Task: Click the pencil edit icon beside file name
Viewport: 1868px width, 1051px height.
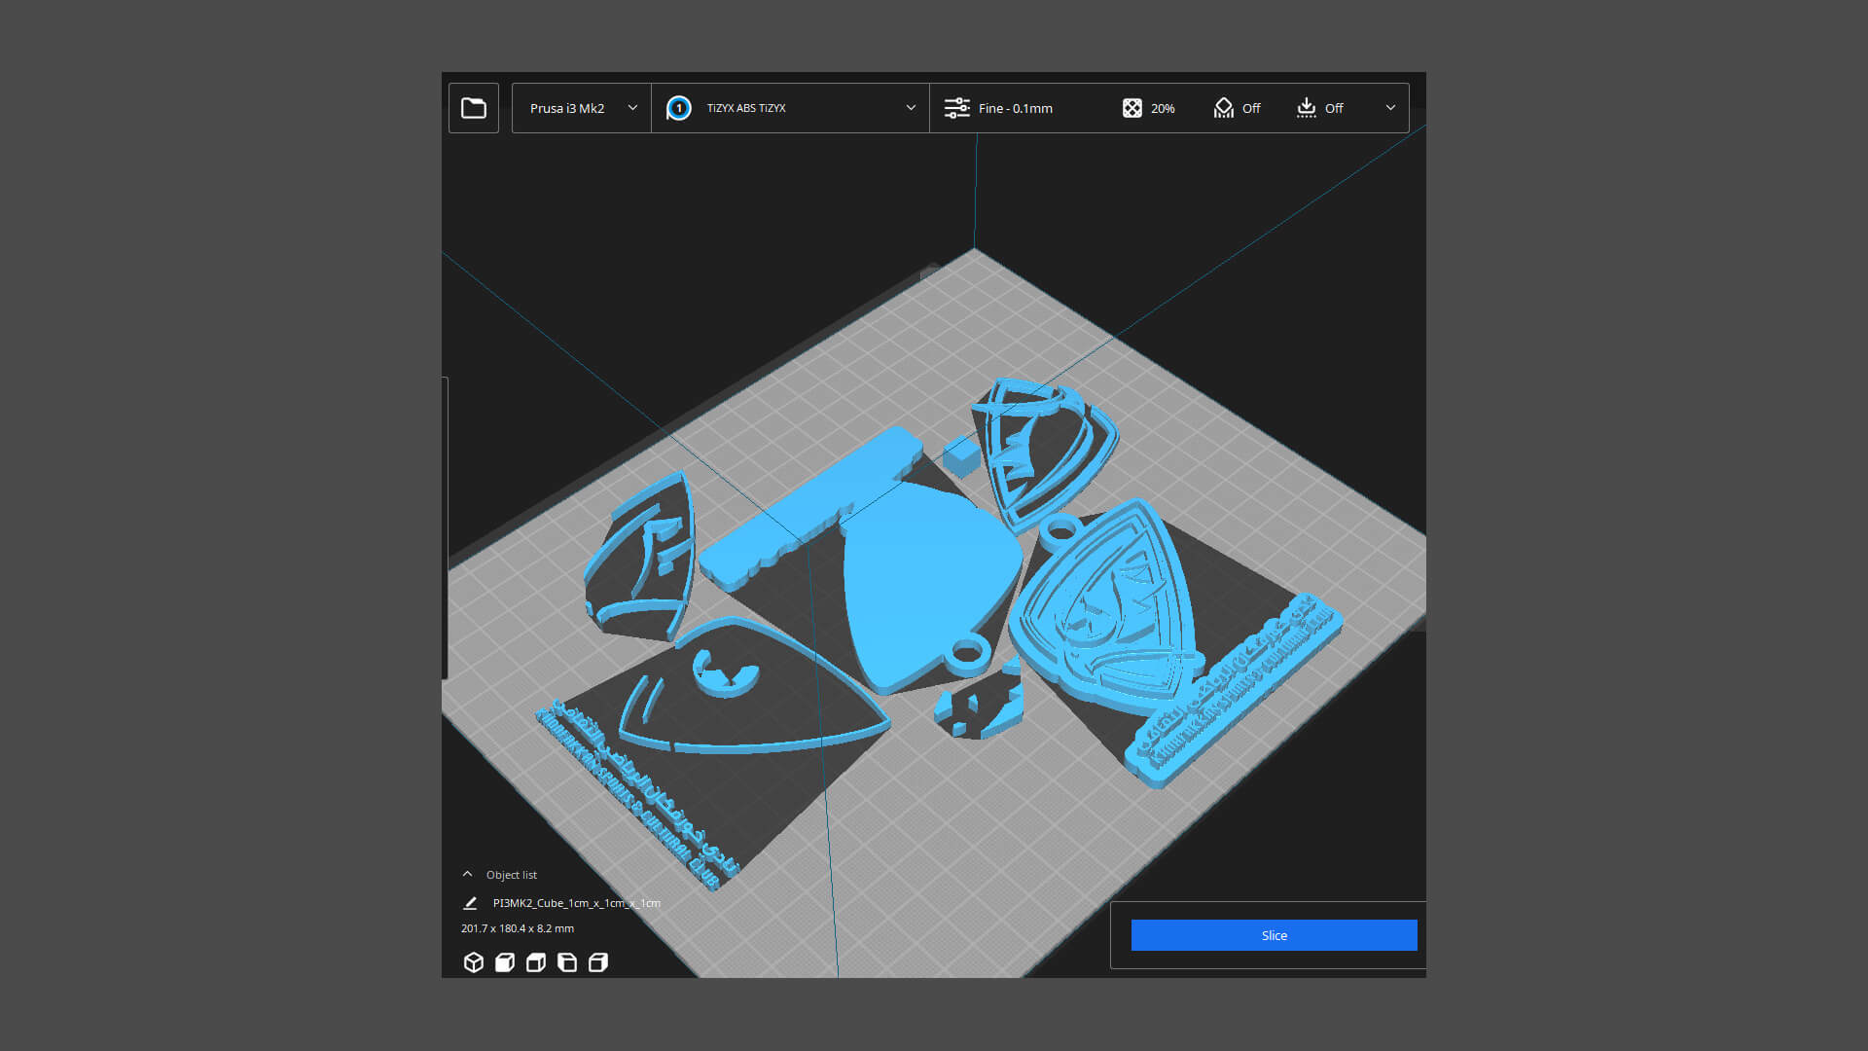Action: [470, 903]
